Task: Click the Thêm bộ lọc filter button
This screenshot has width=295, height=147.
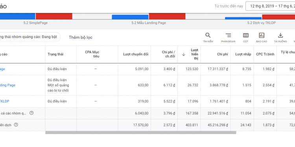Action: click(x=81, y=37)
